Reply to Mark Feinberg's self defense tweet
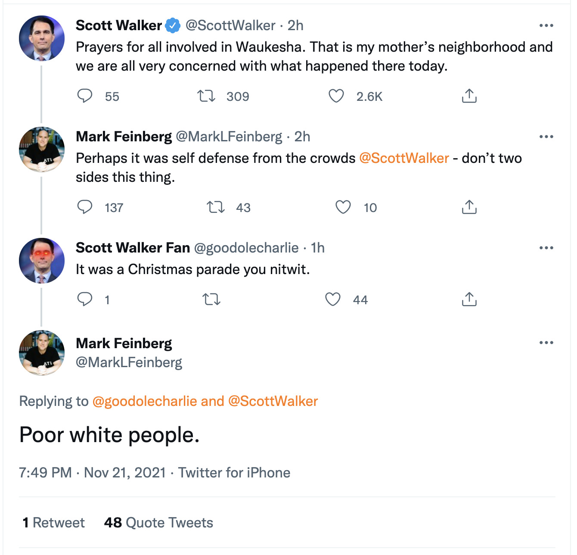Image resolution: width=577 pixels, height=555 pixels. click(85, 207)
